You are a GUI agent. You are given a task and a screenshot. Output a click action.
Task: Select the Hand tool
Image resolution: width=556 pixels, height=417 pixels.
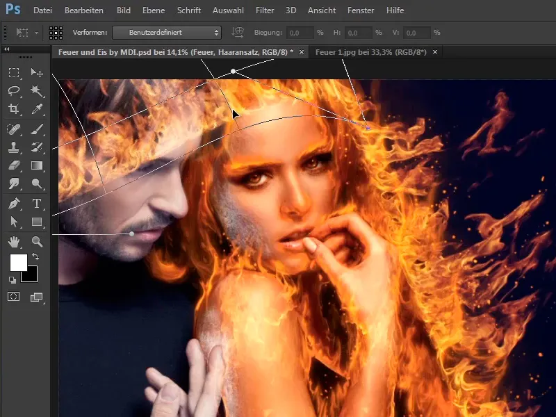14,242
